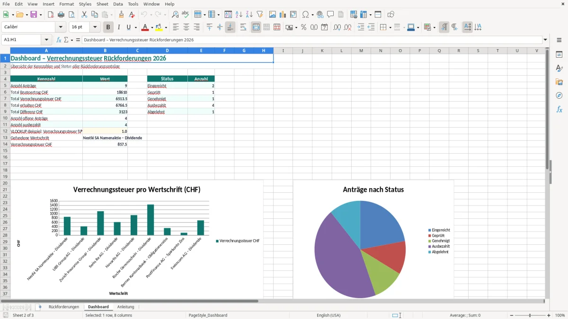Click the Format as Percent icon
Viewport: 568px width, 319px height.
[303, 27]
